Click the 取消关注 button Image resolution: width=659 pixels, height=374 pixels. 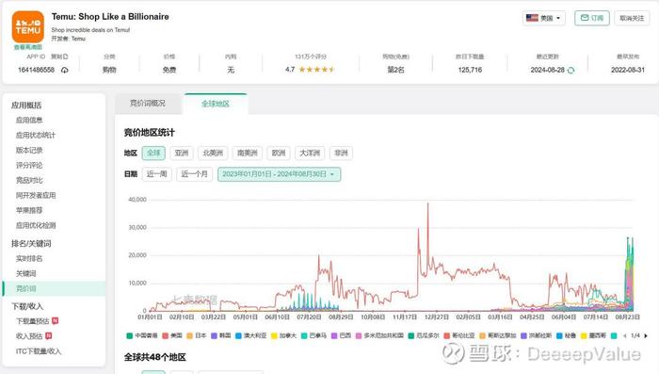pyautogui.click(x=632, y=18)
